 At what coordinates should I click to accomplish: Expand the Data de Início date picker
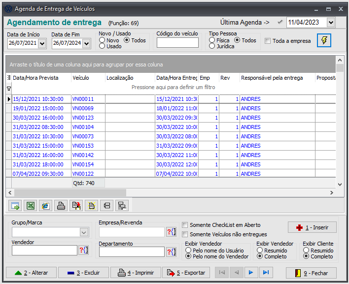[x=42, y=44]
